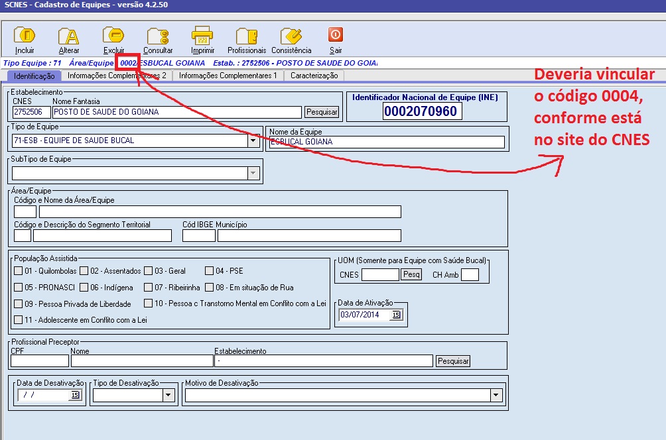Click the Incluir toolbar icon
The width and height of the screenshot is (666, 440).
(x=25, y=36)
